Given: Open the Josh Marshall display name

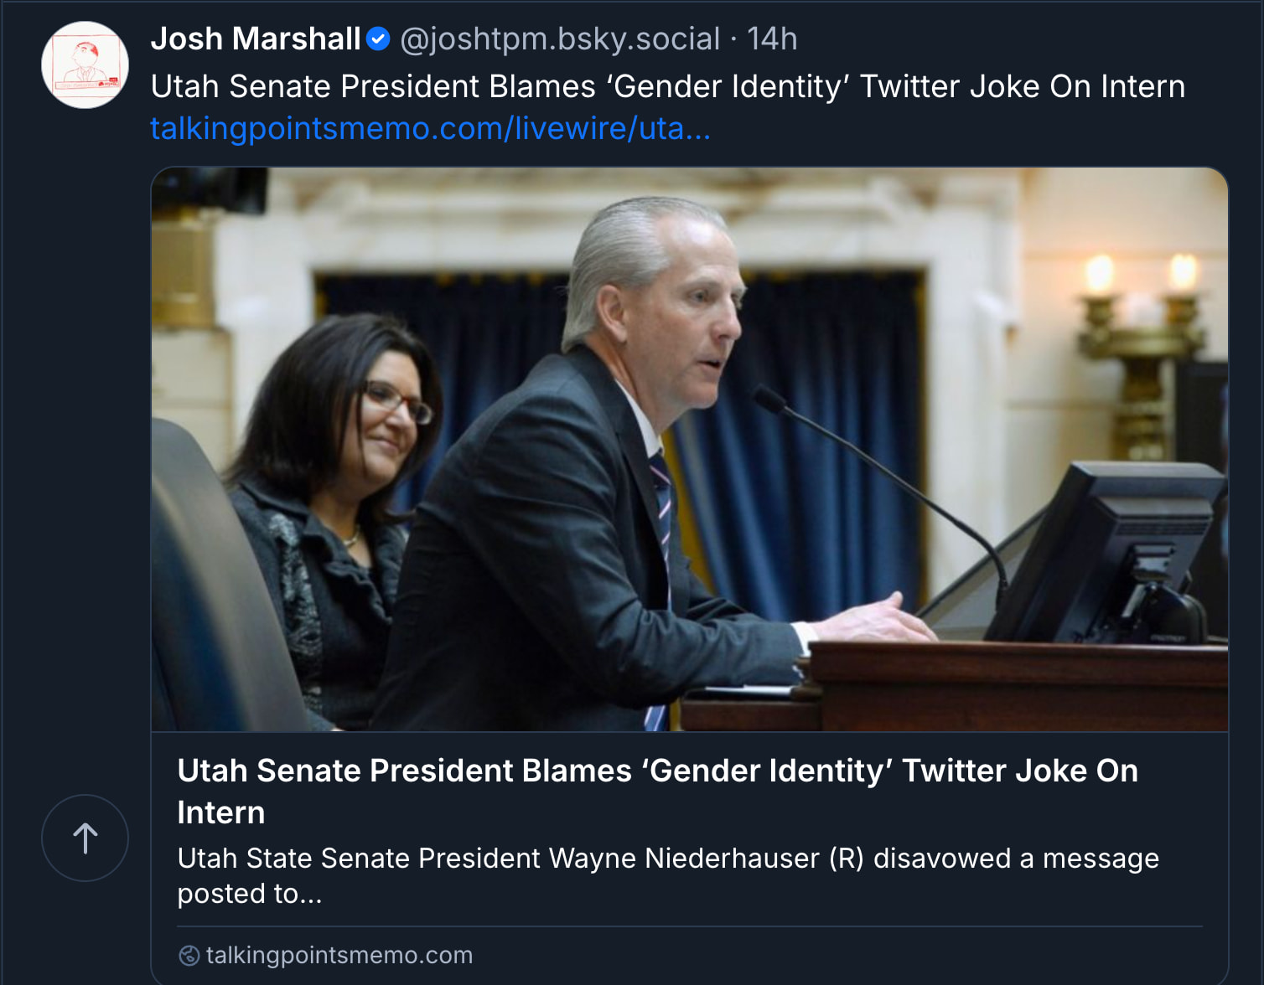Looking at the screenshot, I should point(256,39).
